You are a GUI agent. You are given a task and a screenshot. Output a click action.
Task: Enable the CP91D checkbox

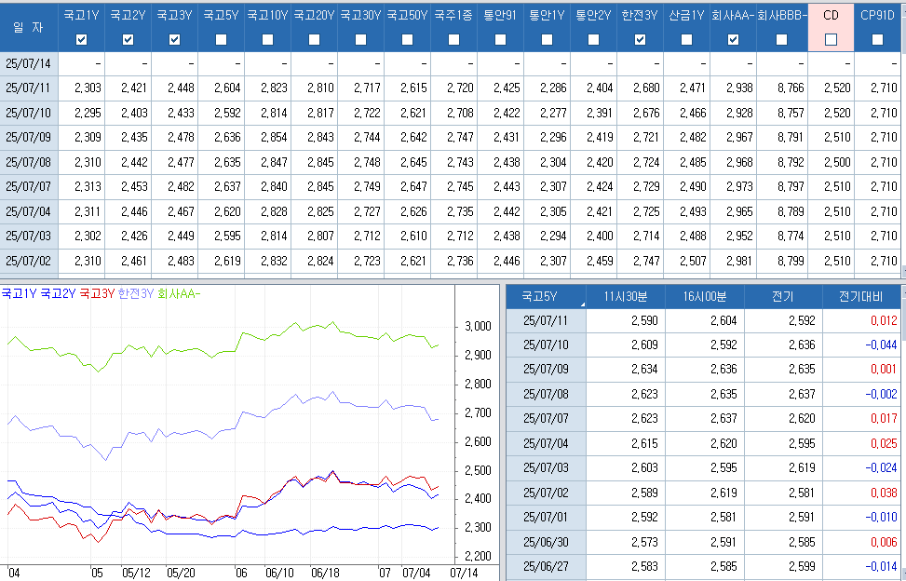pos(877,39)
